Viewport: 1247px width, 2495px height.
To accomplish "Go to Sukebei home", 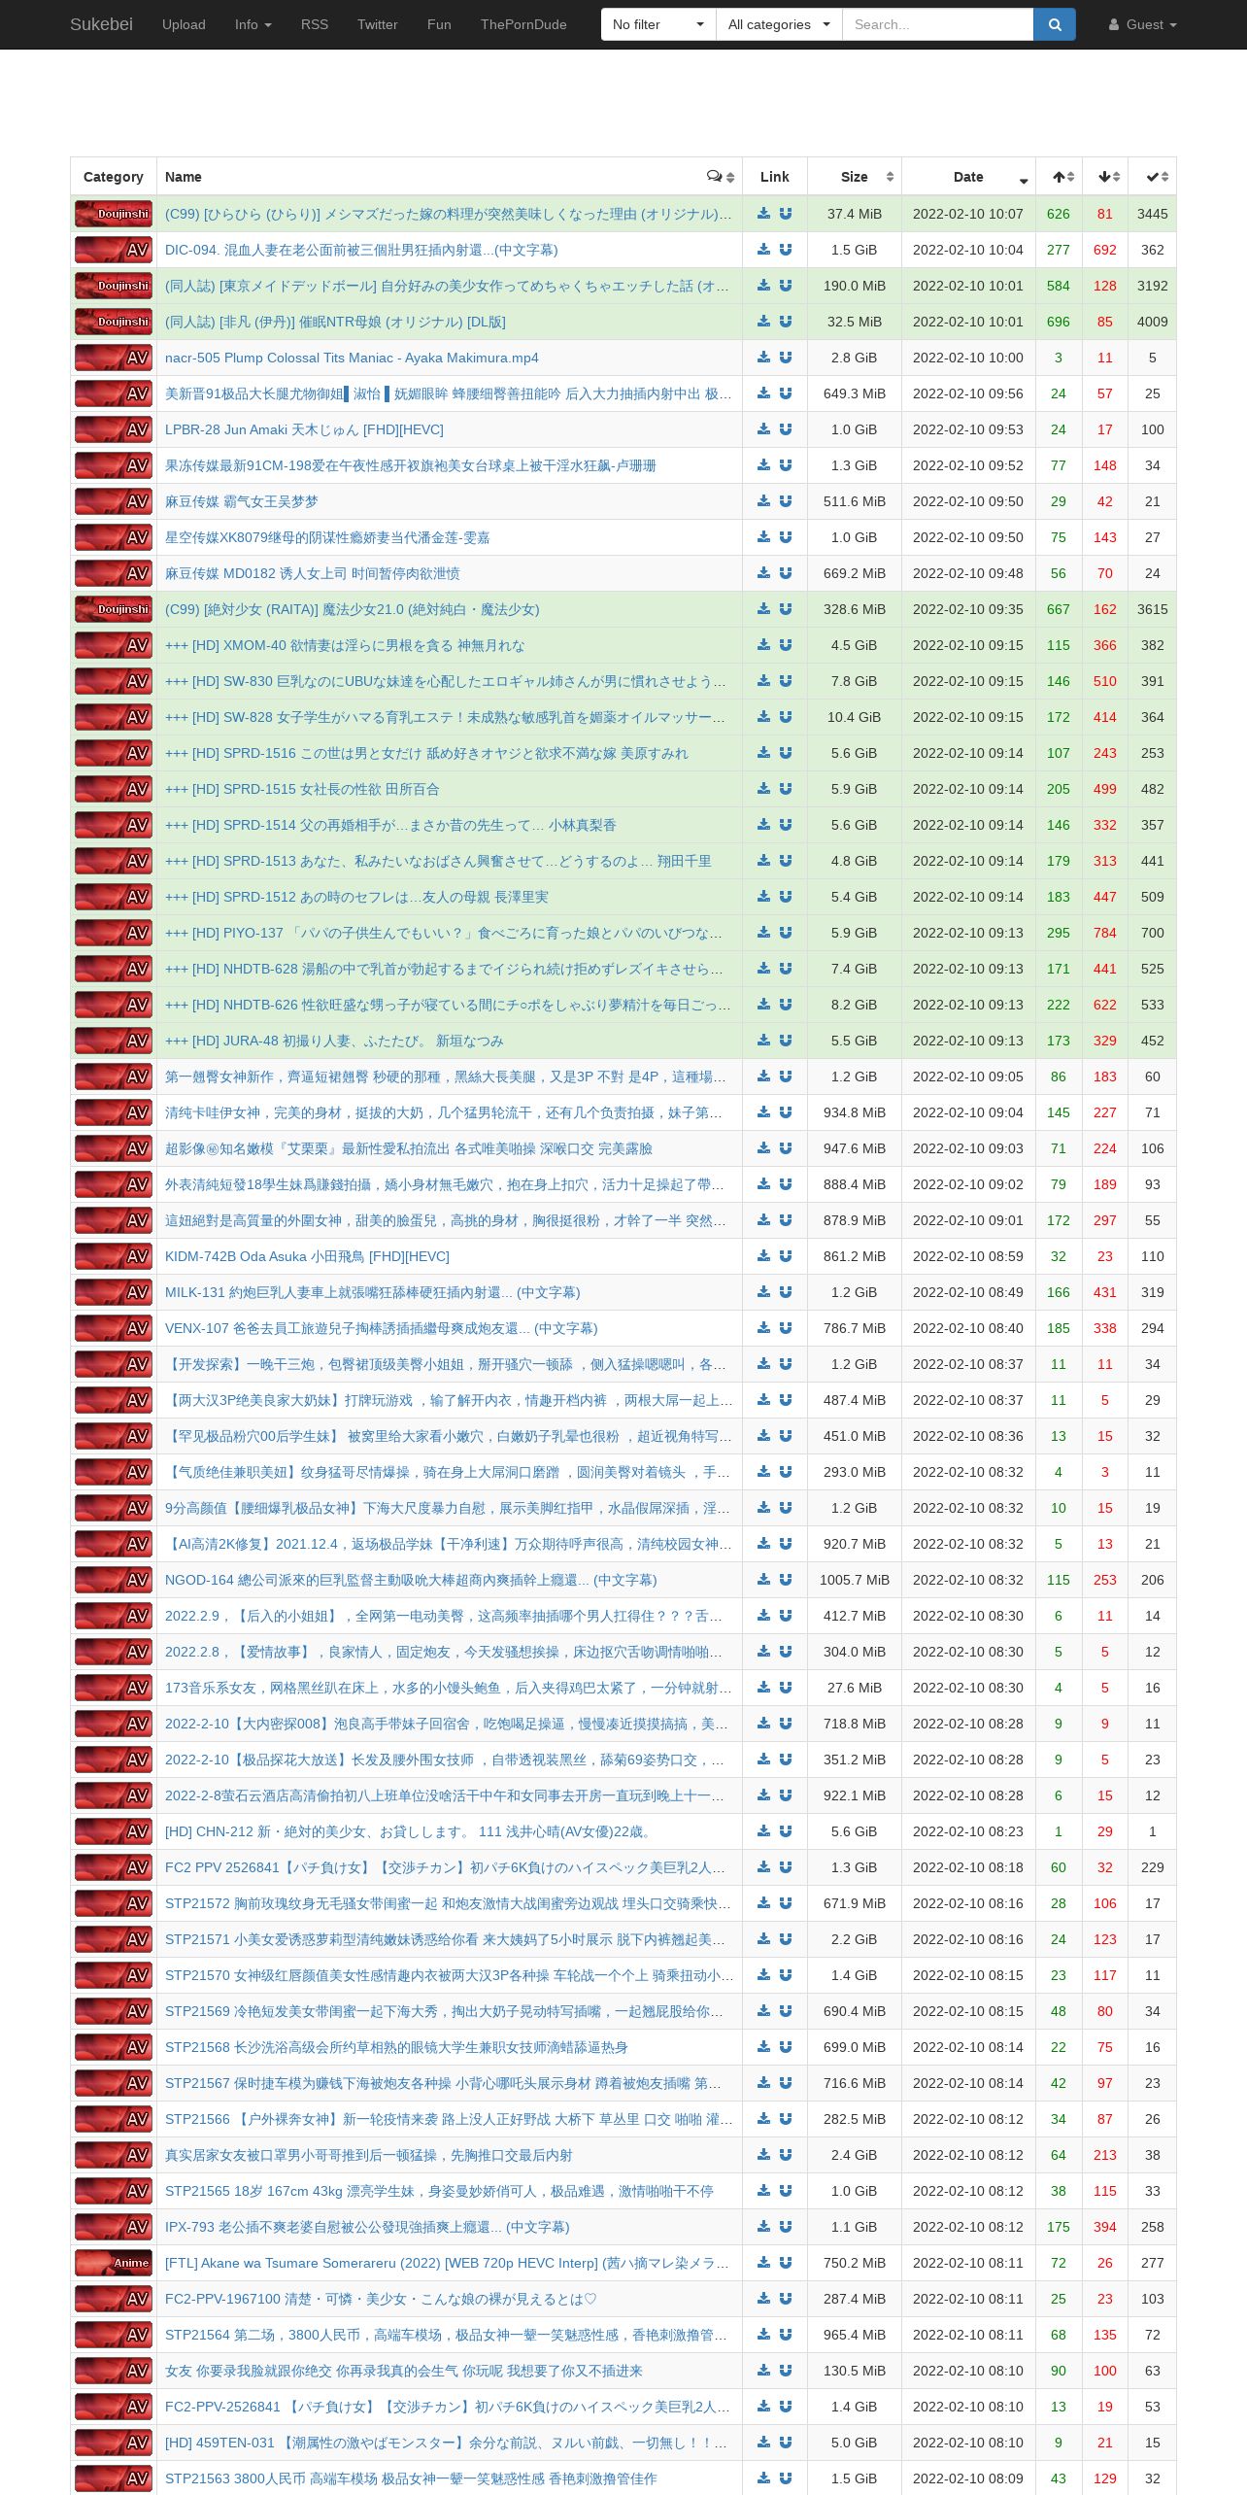I will [x=101, y=24].
